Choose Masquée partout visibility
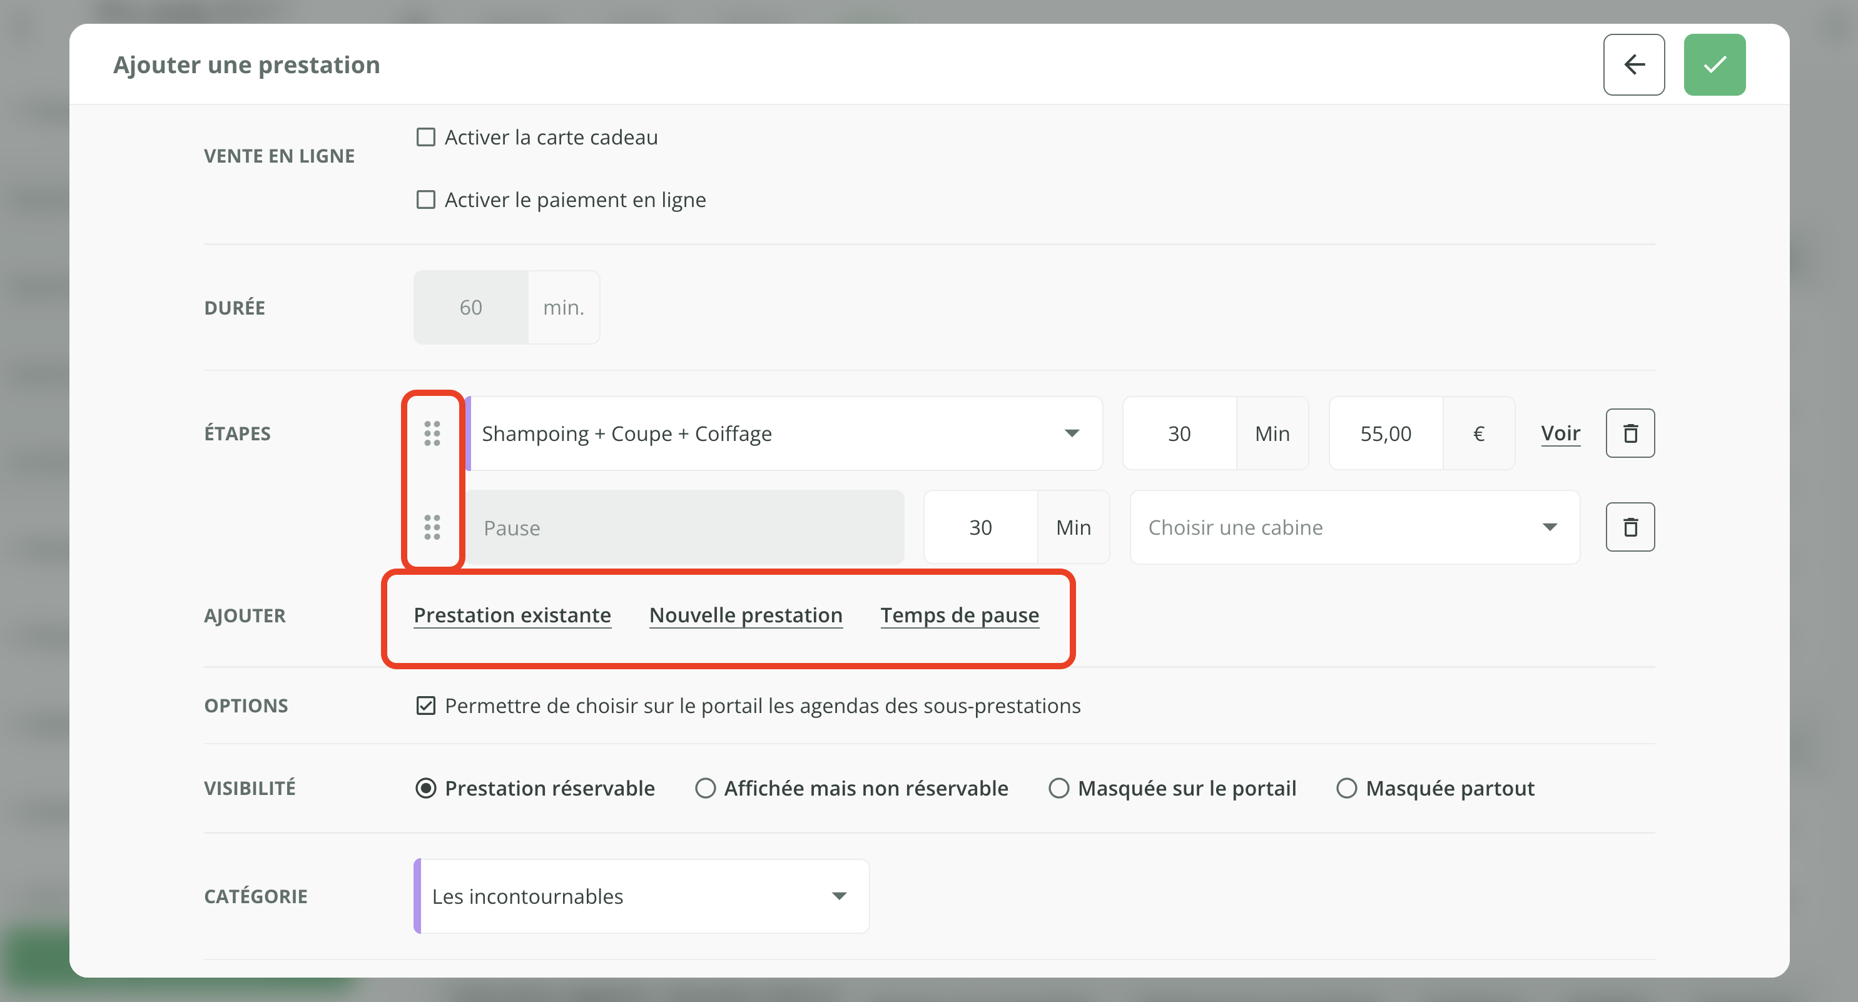 coord(1346,789)
